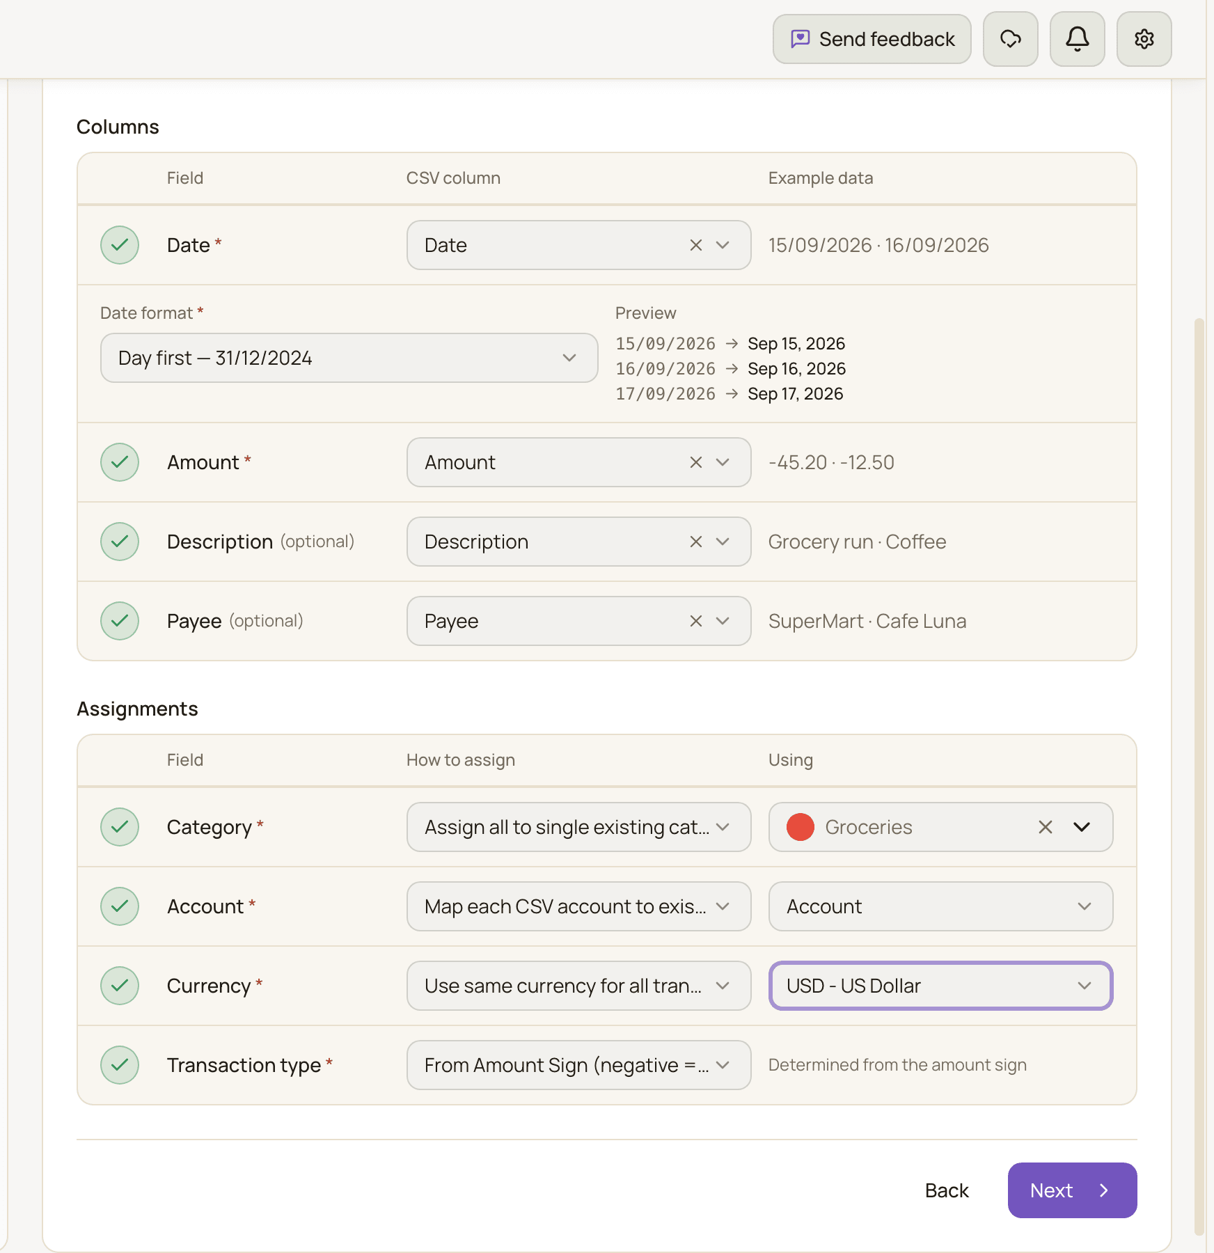
Task: Open the USD - US Dollar dropdown
Action: [x=941, y=986]
